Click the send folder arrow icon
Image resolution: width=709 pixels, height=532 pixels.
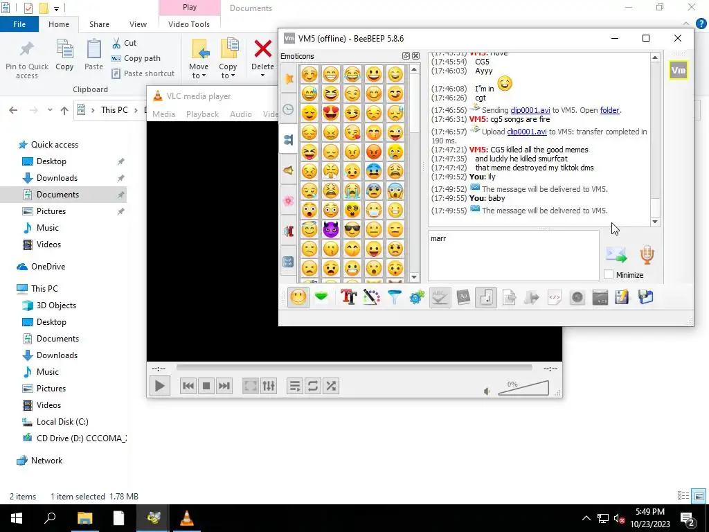coord(532,297)
